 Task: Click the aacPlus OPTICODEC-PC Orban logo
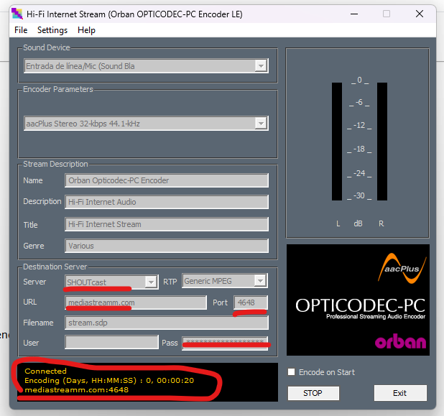click(358, 300)
